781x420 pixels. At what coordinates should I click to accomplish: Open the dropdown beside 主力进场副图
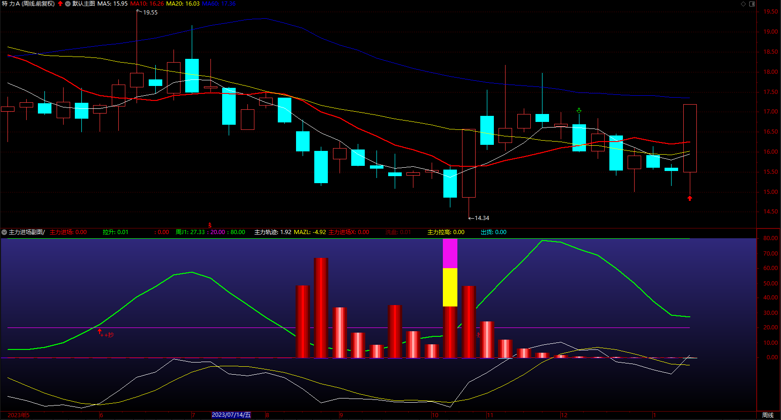pyautogui.click(x=4, y=232)
